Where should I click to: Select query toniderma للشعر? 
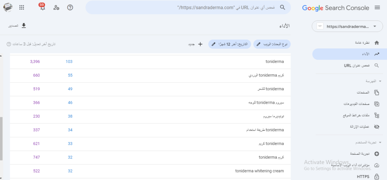click(150, 89)
